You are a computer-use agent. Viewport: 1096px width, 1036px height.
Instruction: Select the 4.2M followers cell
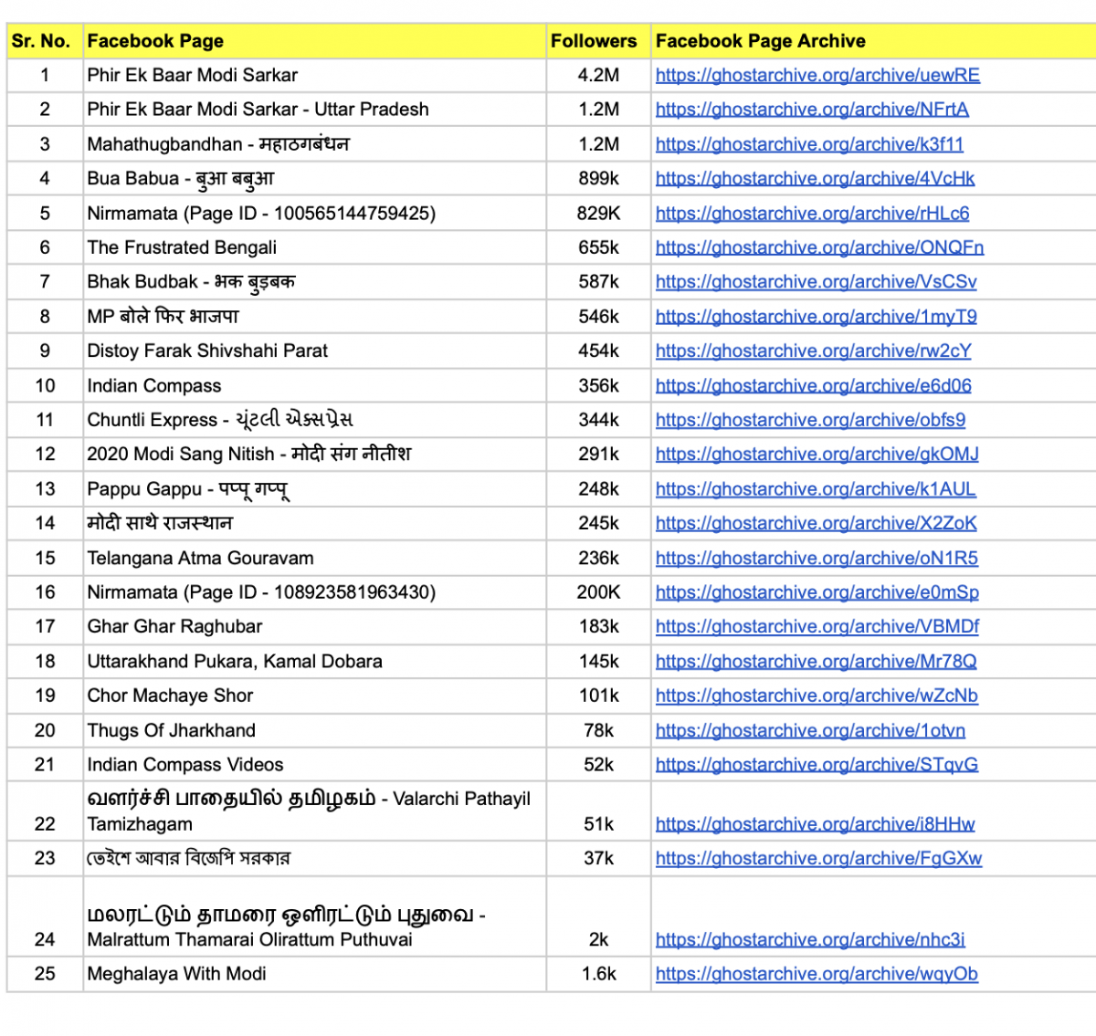598,76
